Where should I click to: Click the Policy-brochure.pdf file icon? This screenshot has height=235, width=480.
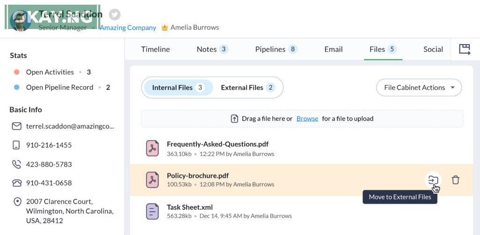coord(152,180)
